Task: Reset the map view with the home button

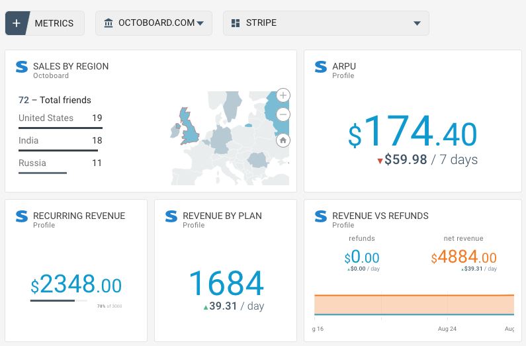Action: pyautogui.click(x=283, y=140)
